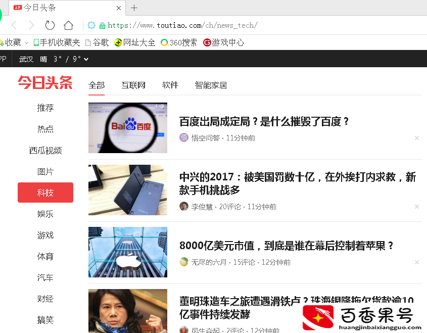Select 推荐 in the sidebar
427x333 pixels.
pyautogui.click(x=45, y=108)
